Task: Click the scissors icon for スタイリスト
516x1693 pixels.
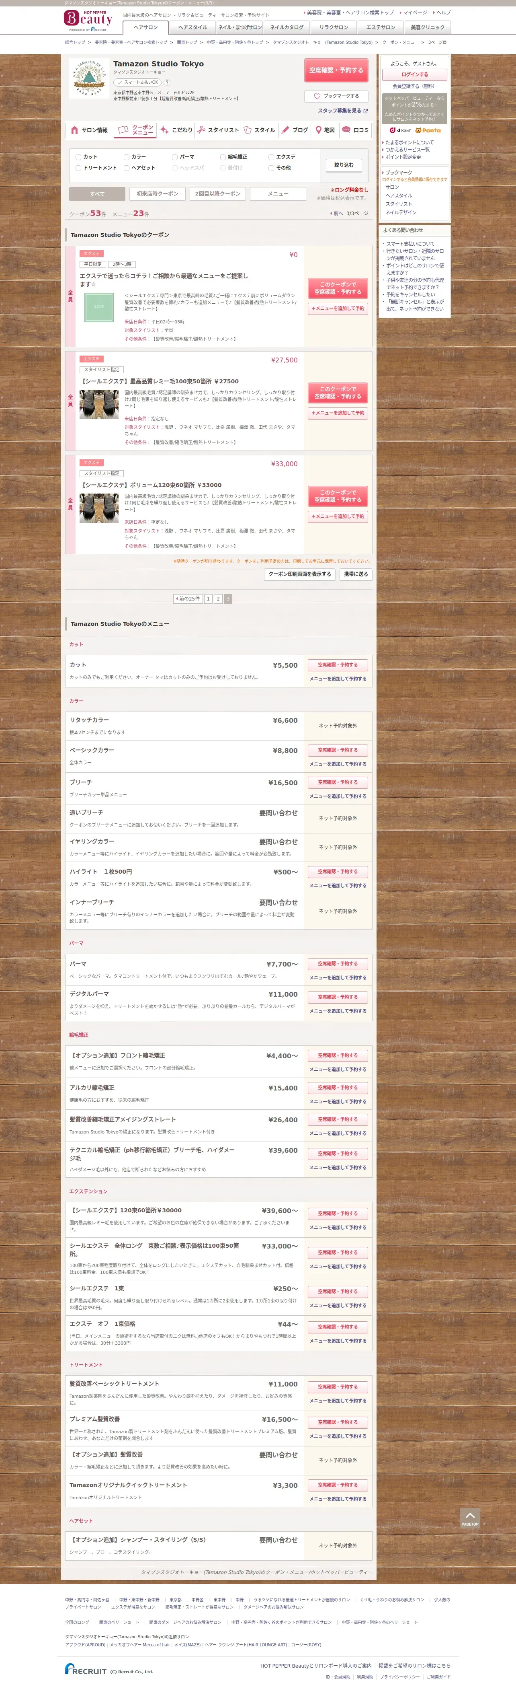Action: (x=202, y=130)
